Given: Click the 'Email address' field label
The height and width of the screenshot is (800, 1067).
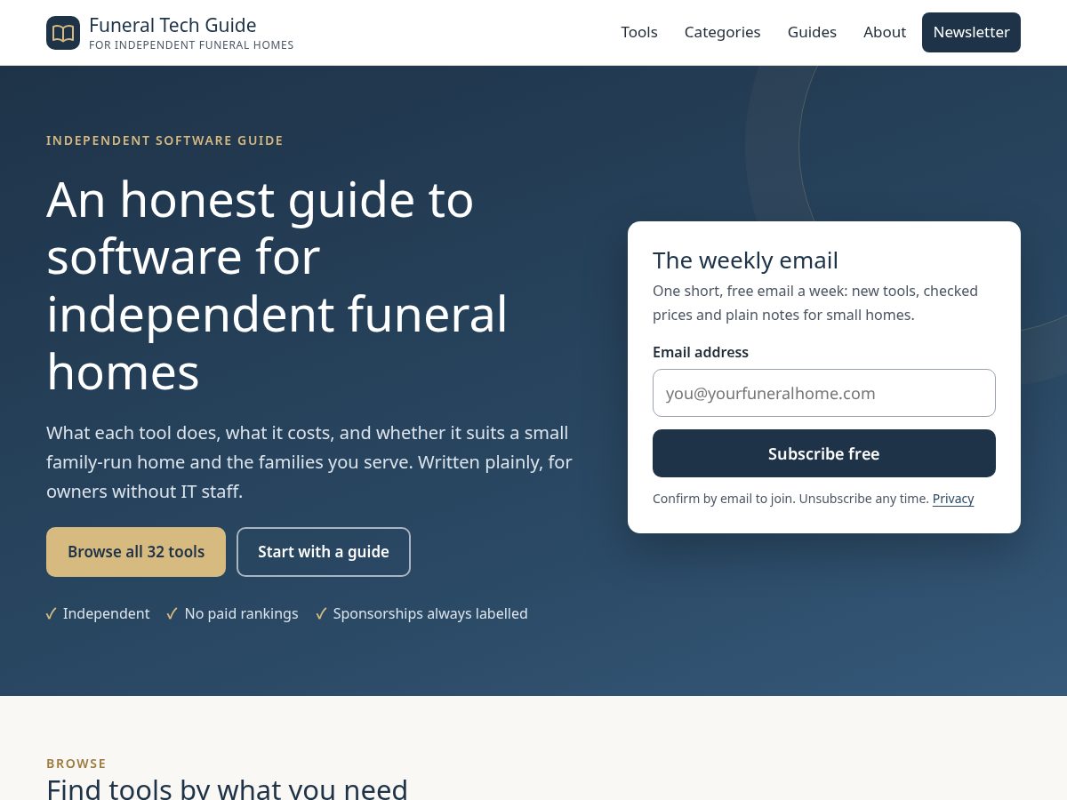Looking at the screenshot, I should [701, 352].
